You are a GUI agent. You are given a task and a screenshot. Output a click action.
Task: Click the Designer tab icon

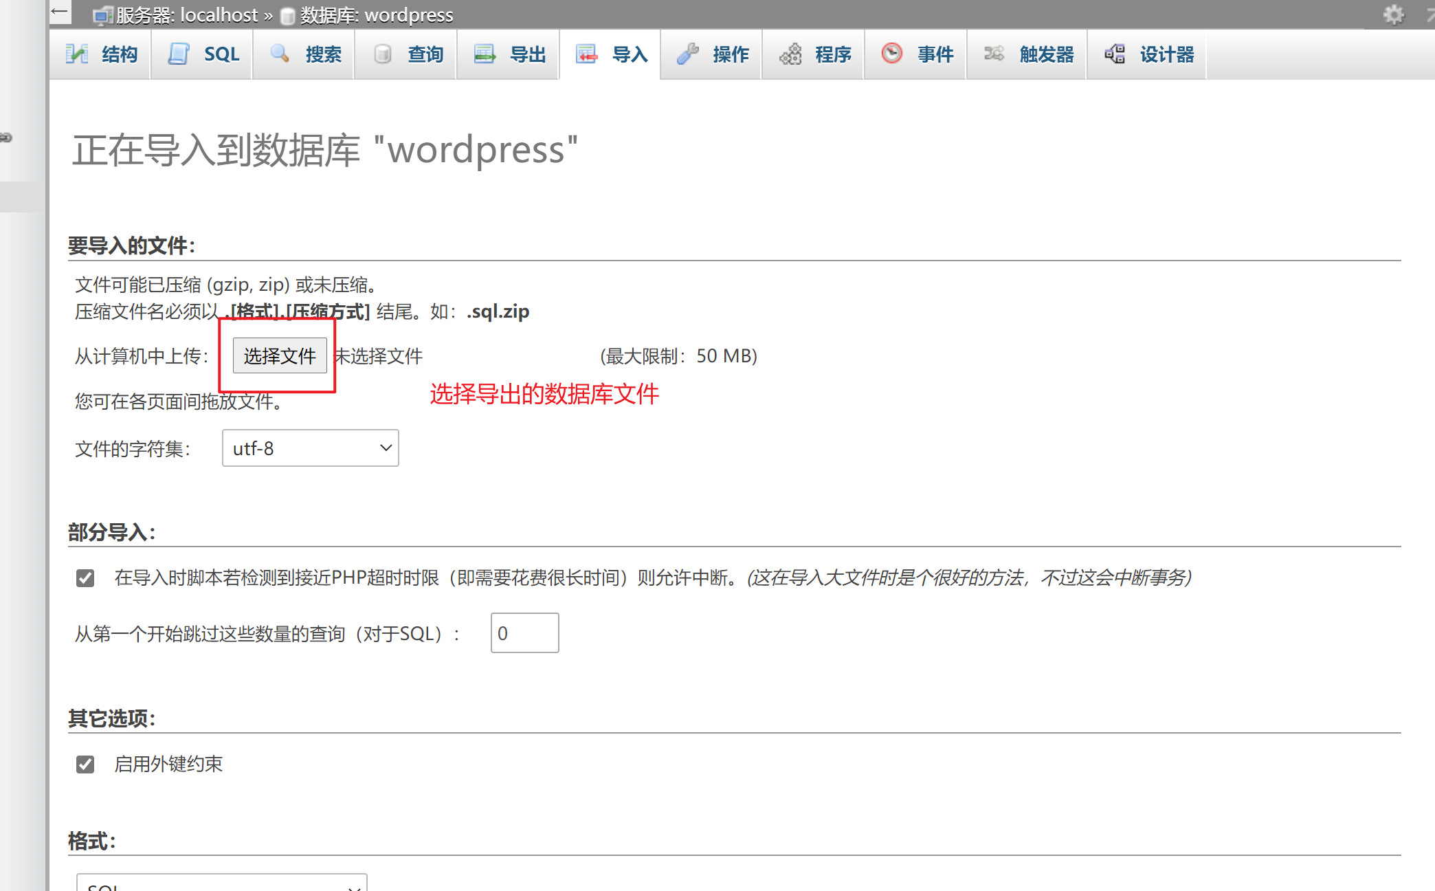(1115, 54)
